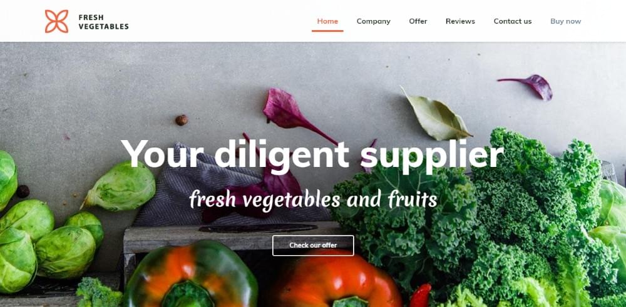Image resolution: width=626 pixels, height=307 pixels.
Task: Click the FRESH VEGETABLES brand text
Action: click(103, 22)
